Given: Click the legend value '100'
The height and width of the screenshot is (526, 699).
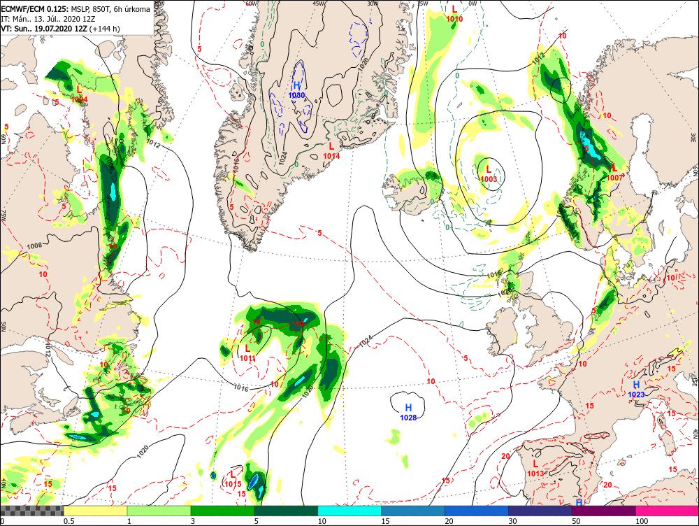Looking at the screenshot, I should 642,521.
